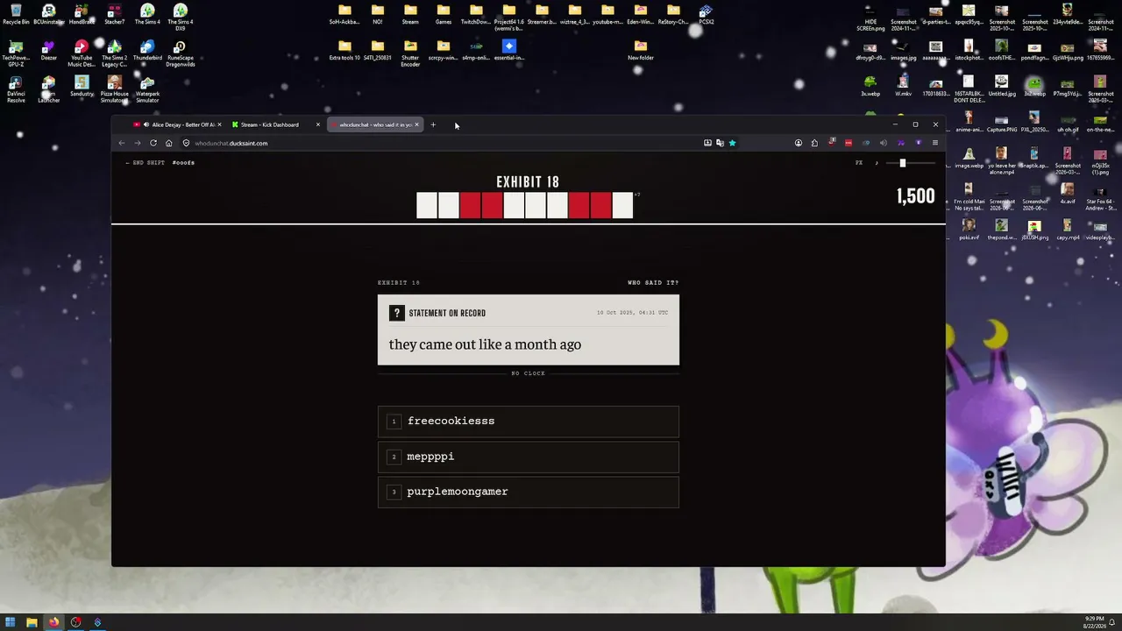Image resolution: width=1122 pixels, height=631 pixels.
Task: Close the Alice Deejay tab
Action: (219, 124)
